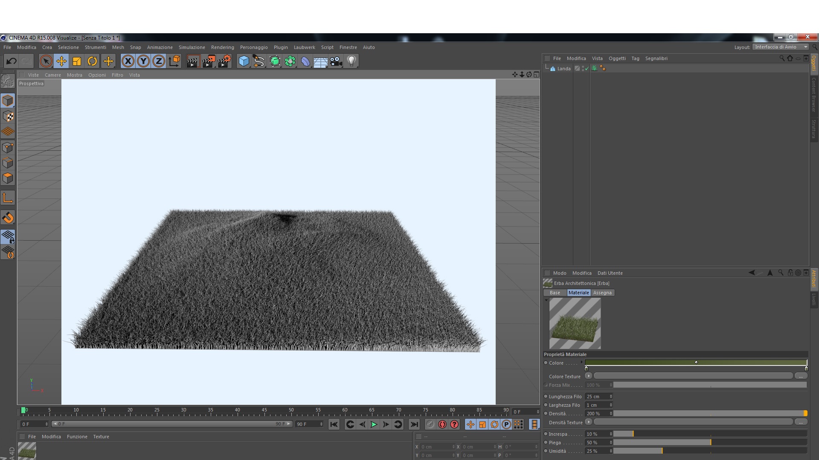Open Render Settings icon

pos(224,61)
